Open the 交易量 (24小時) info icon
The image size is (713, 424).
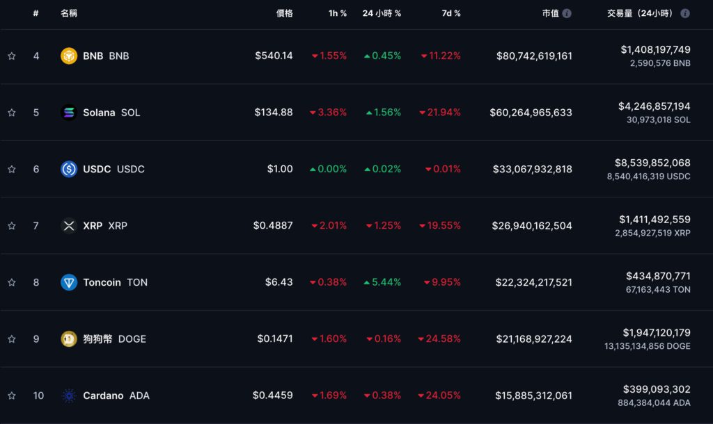coord(685,13)
